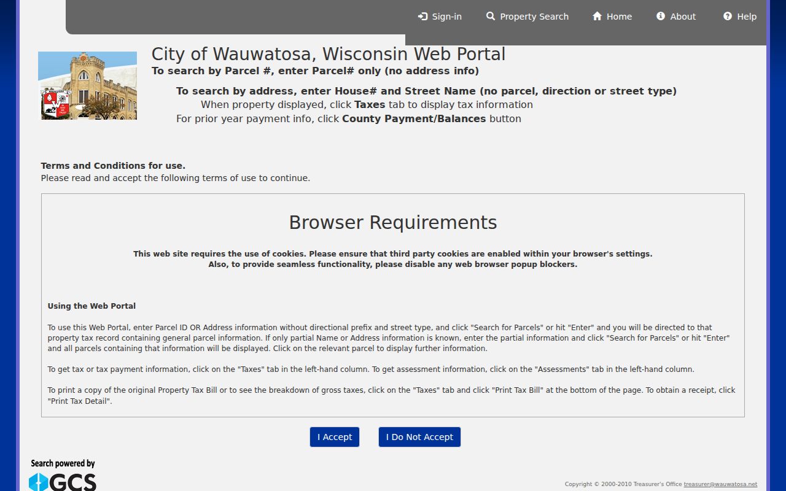Viewport: 786px width, 491px height.
Task: Open the Property Search menu label
Action: tap(534, 17)
